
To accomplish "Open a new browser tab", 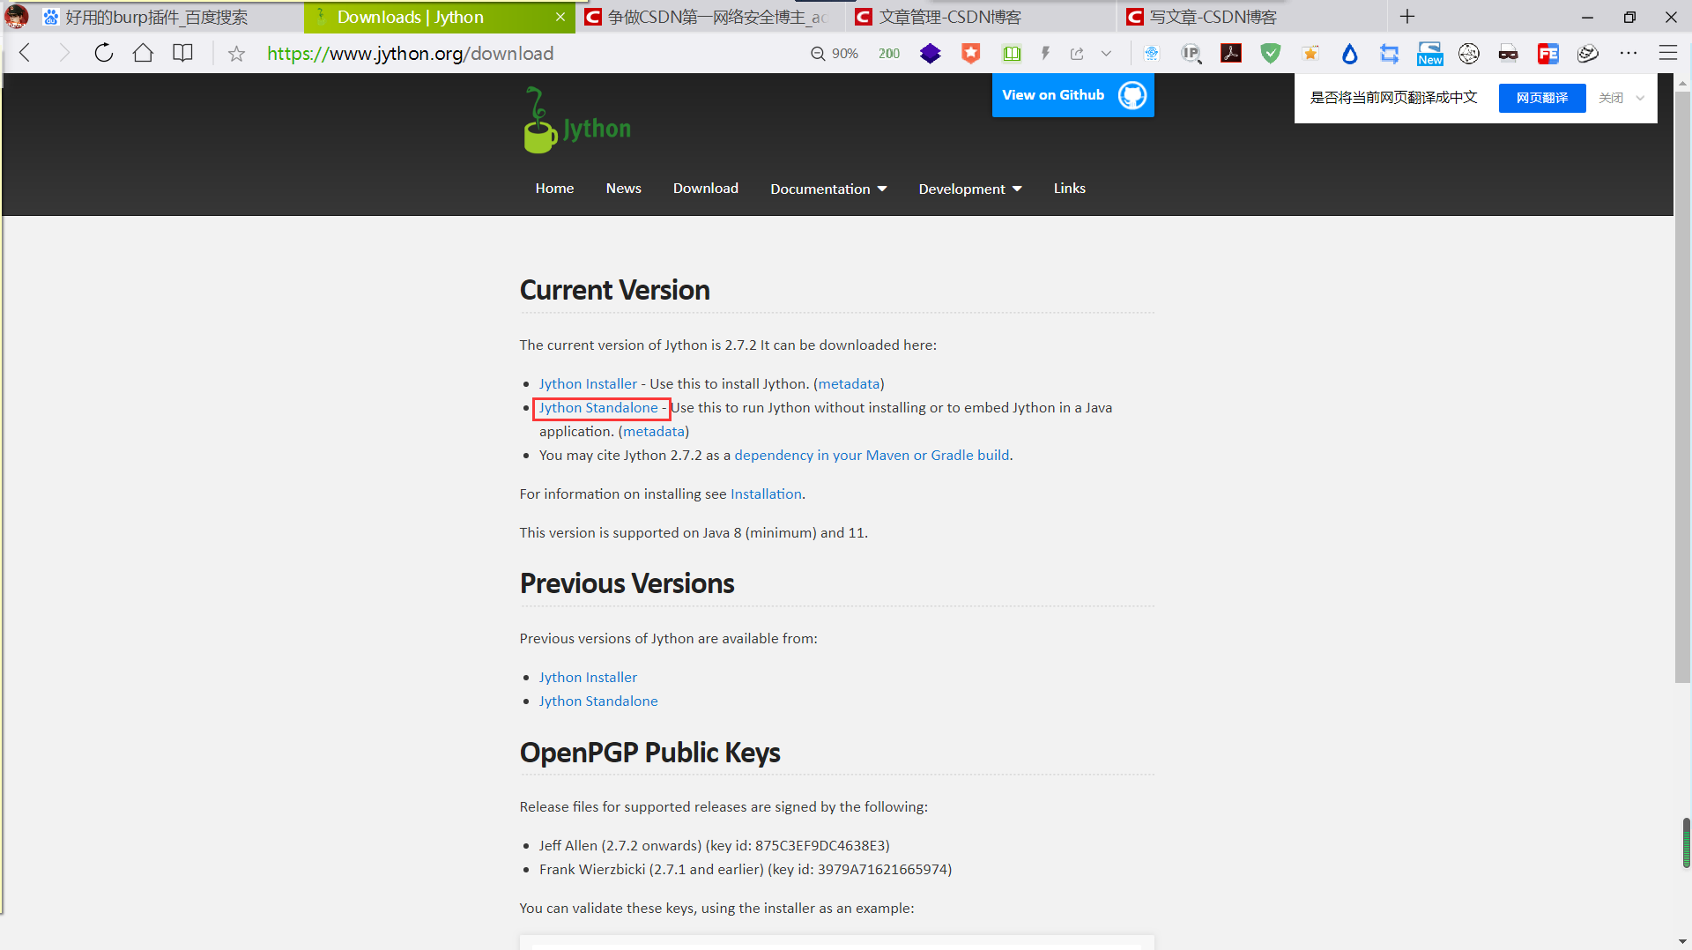I will click(1407, 17).
